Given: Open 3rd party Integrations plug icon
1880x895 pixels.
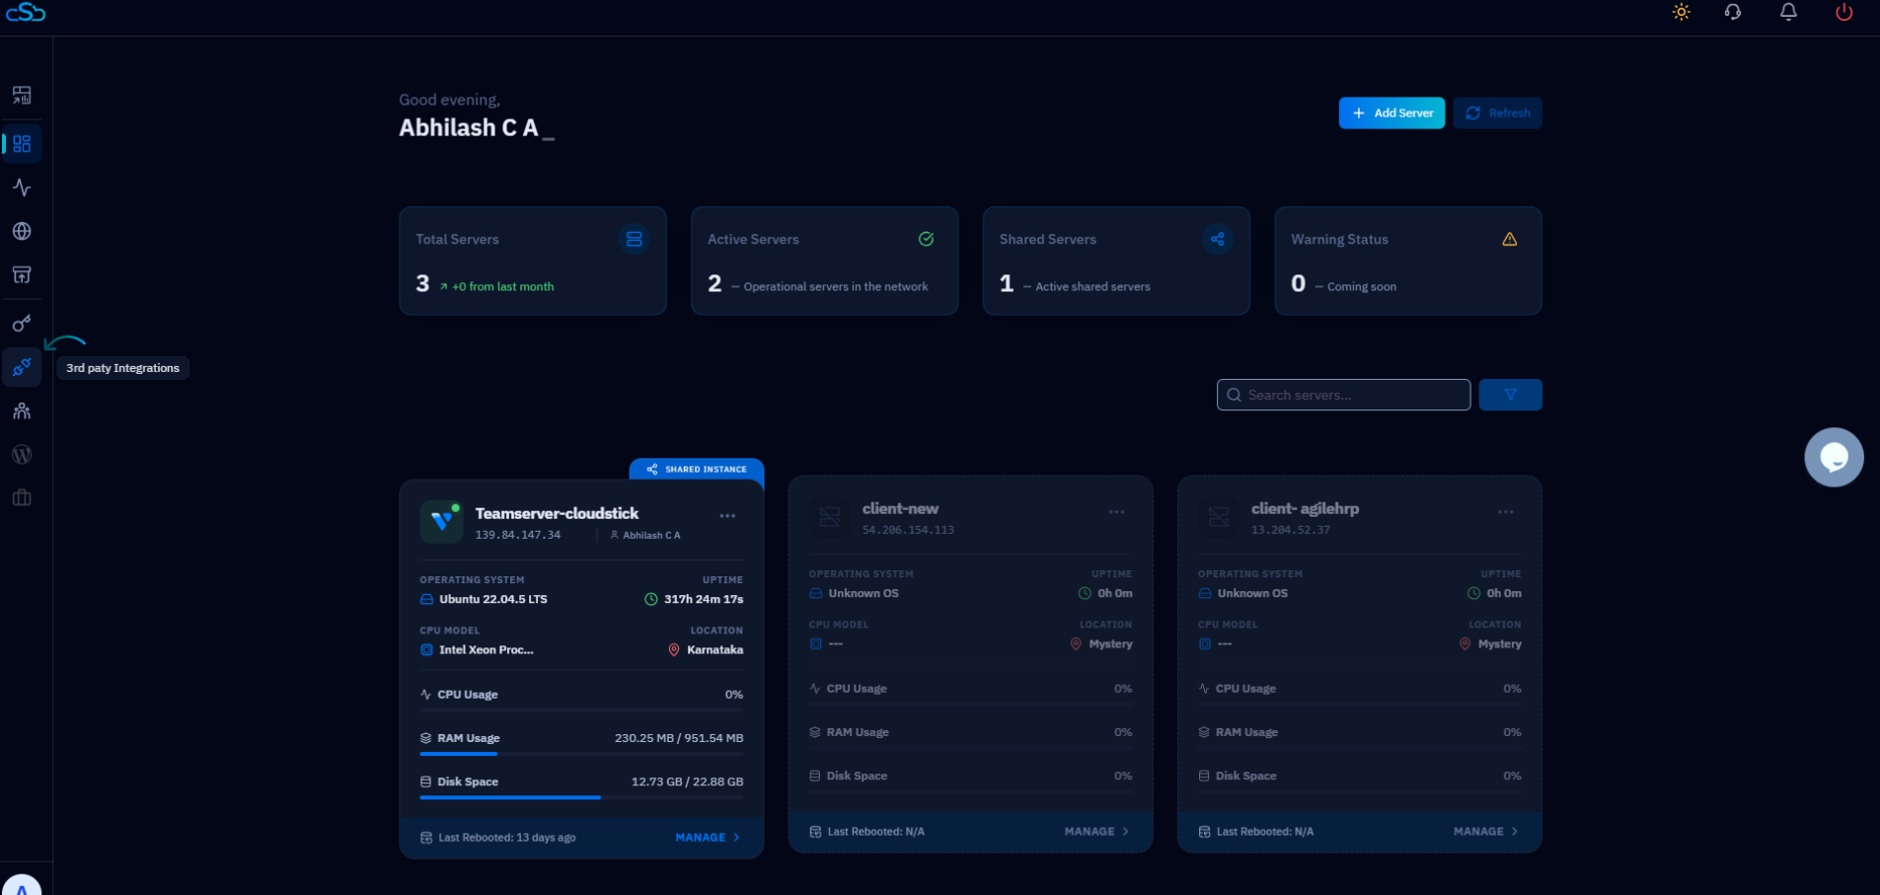Looking at the screenshot, I should click(22, 367).
